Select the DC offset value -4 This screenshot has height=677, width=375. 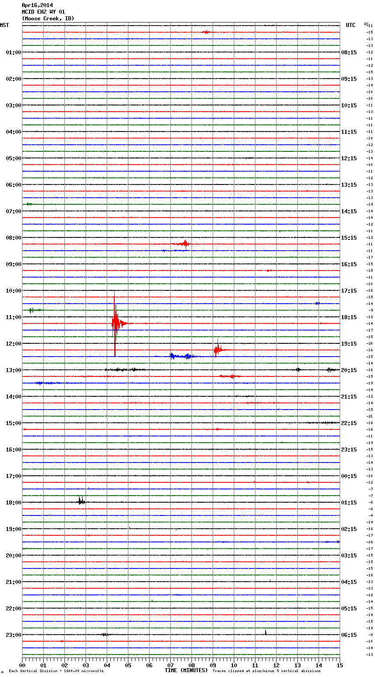371,515
